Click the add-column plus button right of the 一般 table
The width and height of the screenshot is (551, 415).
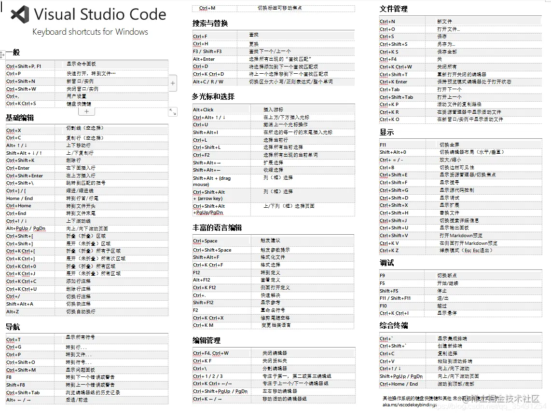[x=173, y=83]
